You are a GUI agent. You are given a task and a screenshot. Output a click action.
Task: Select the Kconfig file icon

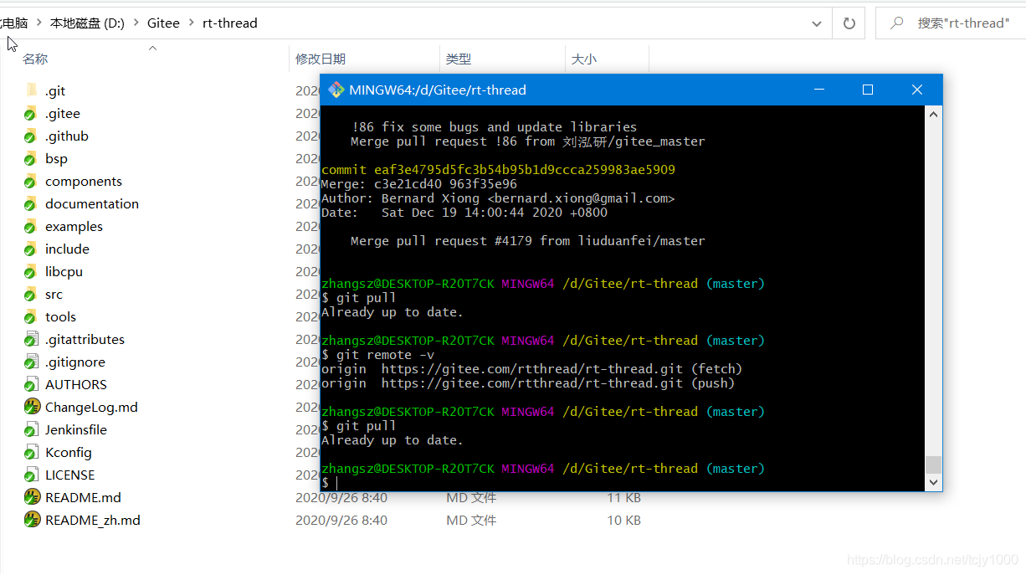click(32, 452)
